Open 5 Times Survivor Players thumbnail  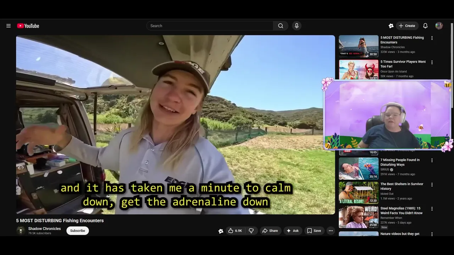pyautogui.click(x=359, y=69)
